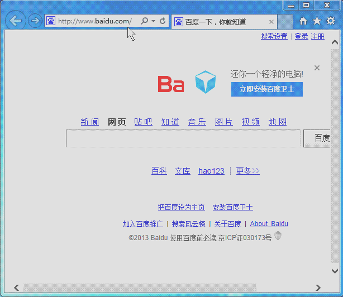Go back with the browser Back arrow
Viewport: 343px width, 297px height.
coord(16,21)
